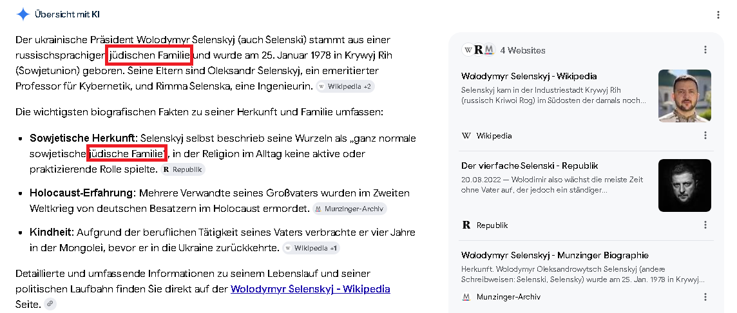Open the Wolodymyr Selenskyj - Wikipedia card title
This screenshot has height=313, width=737.
click(x=529, y=76)
